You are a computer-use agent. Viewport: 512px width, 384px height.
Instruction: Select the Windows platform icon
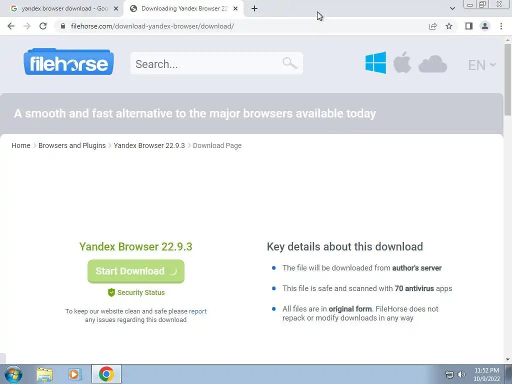pos(375,62)
